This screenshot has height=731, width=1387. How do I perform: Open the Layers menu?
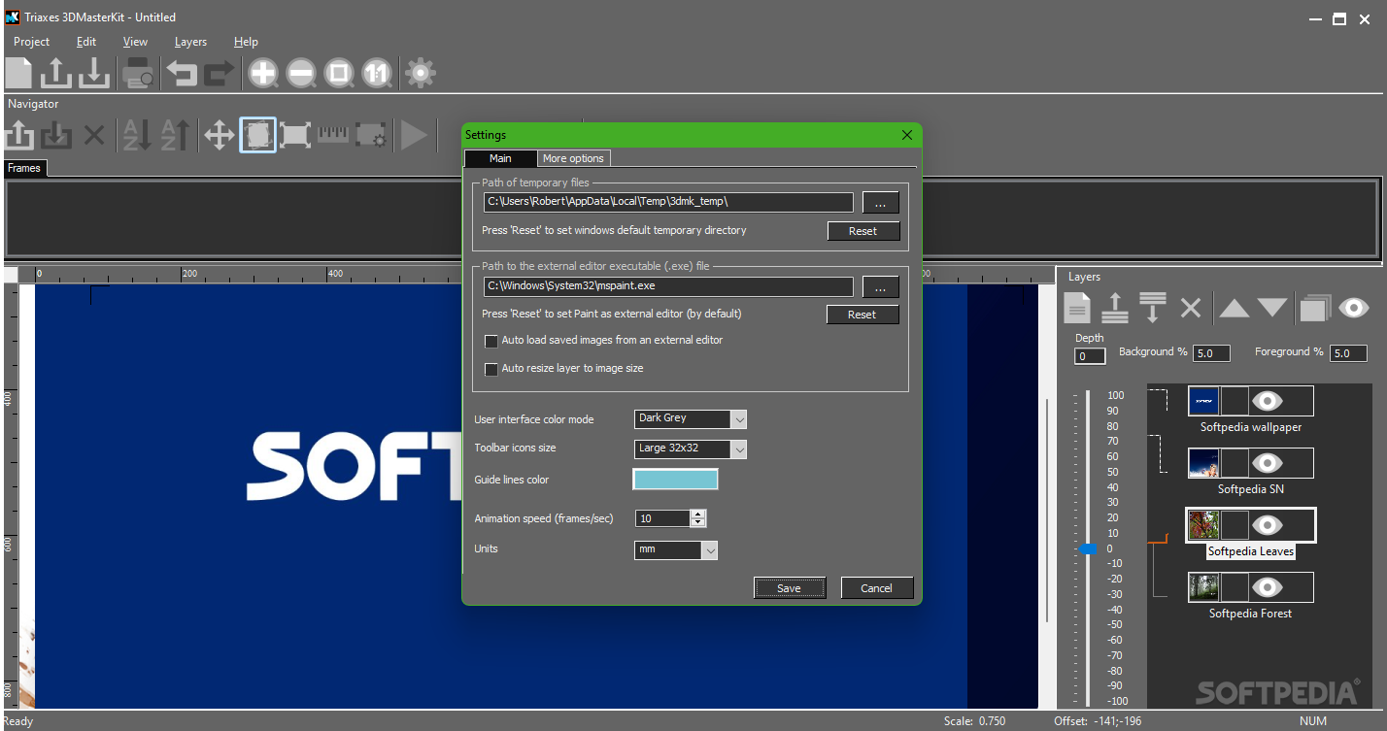(x=190, y=42)
